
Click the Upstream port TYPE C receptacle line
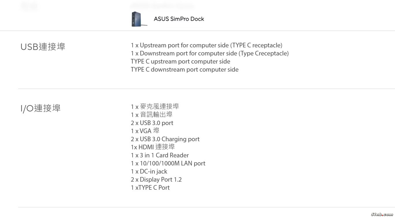[x=206, y=45]
